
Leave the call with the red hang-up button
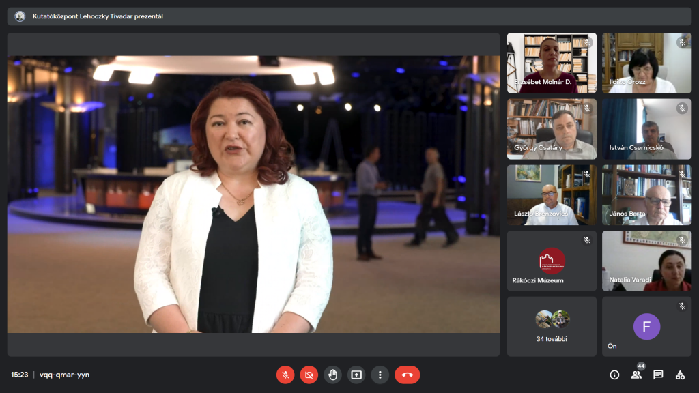pos(408,375)
